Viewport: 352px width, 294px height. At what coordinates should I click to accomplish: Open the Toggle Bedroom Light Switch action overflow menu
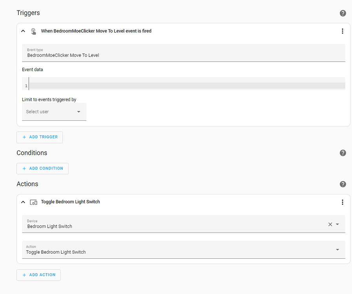[x=342, y=202]
